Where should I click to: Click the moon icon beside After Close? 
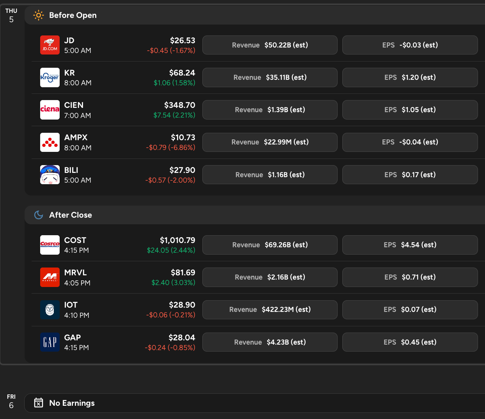39,215
